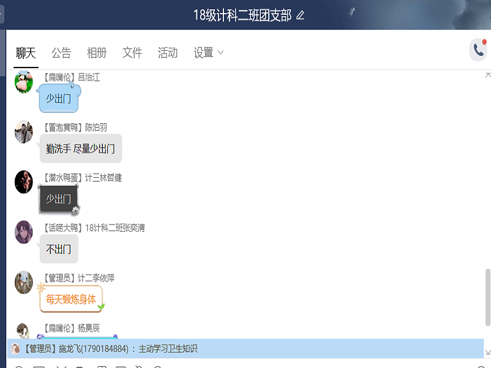The width and height of the screenshot is (491, 368).
Task: Open 杨昊辰's avatar
Action: tap(23, 331)
